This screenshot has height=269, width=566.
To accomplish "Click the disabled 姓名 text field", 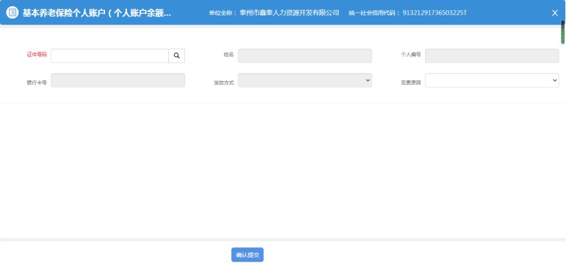I will click(305, 56).
